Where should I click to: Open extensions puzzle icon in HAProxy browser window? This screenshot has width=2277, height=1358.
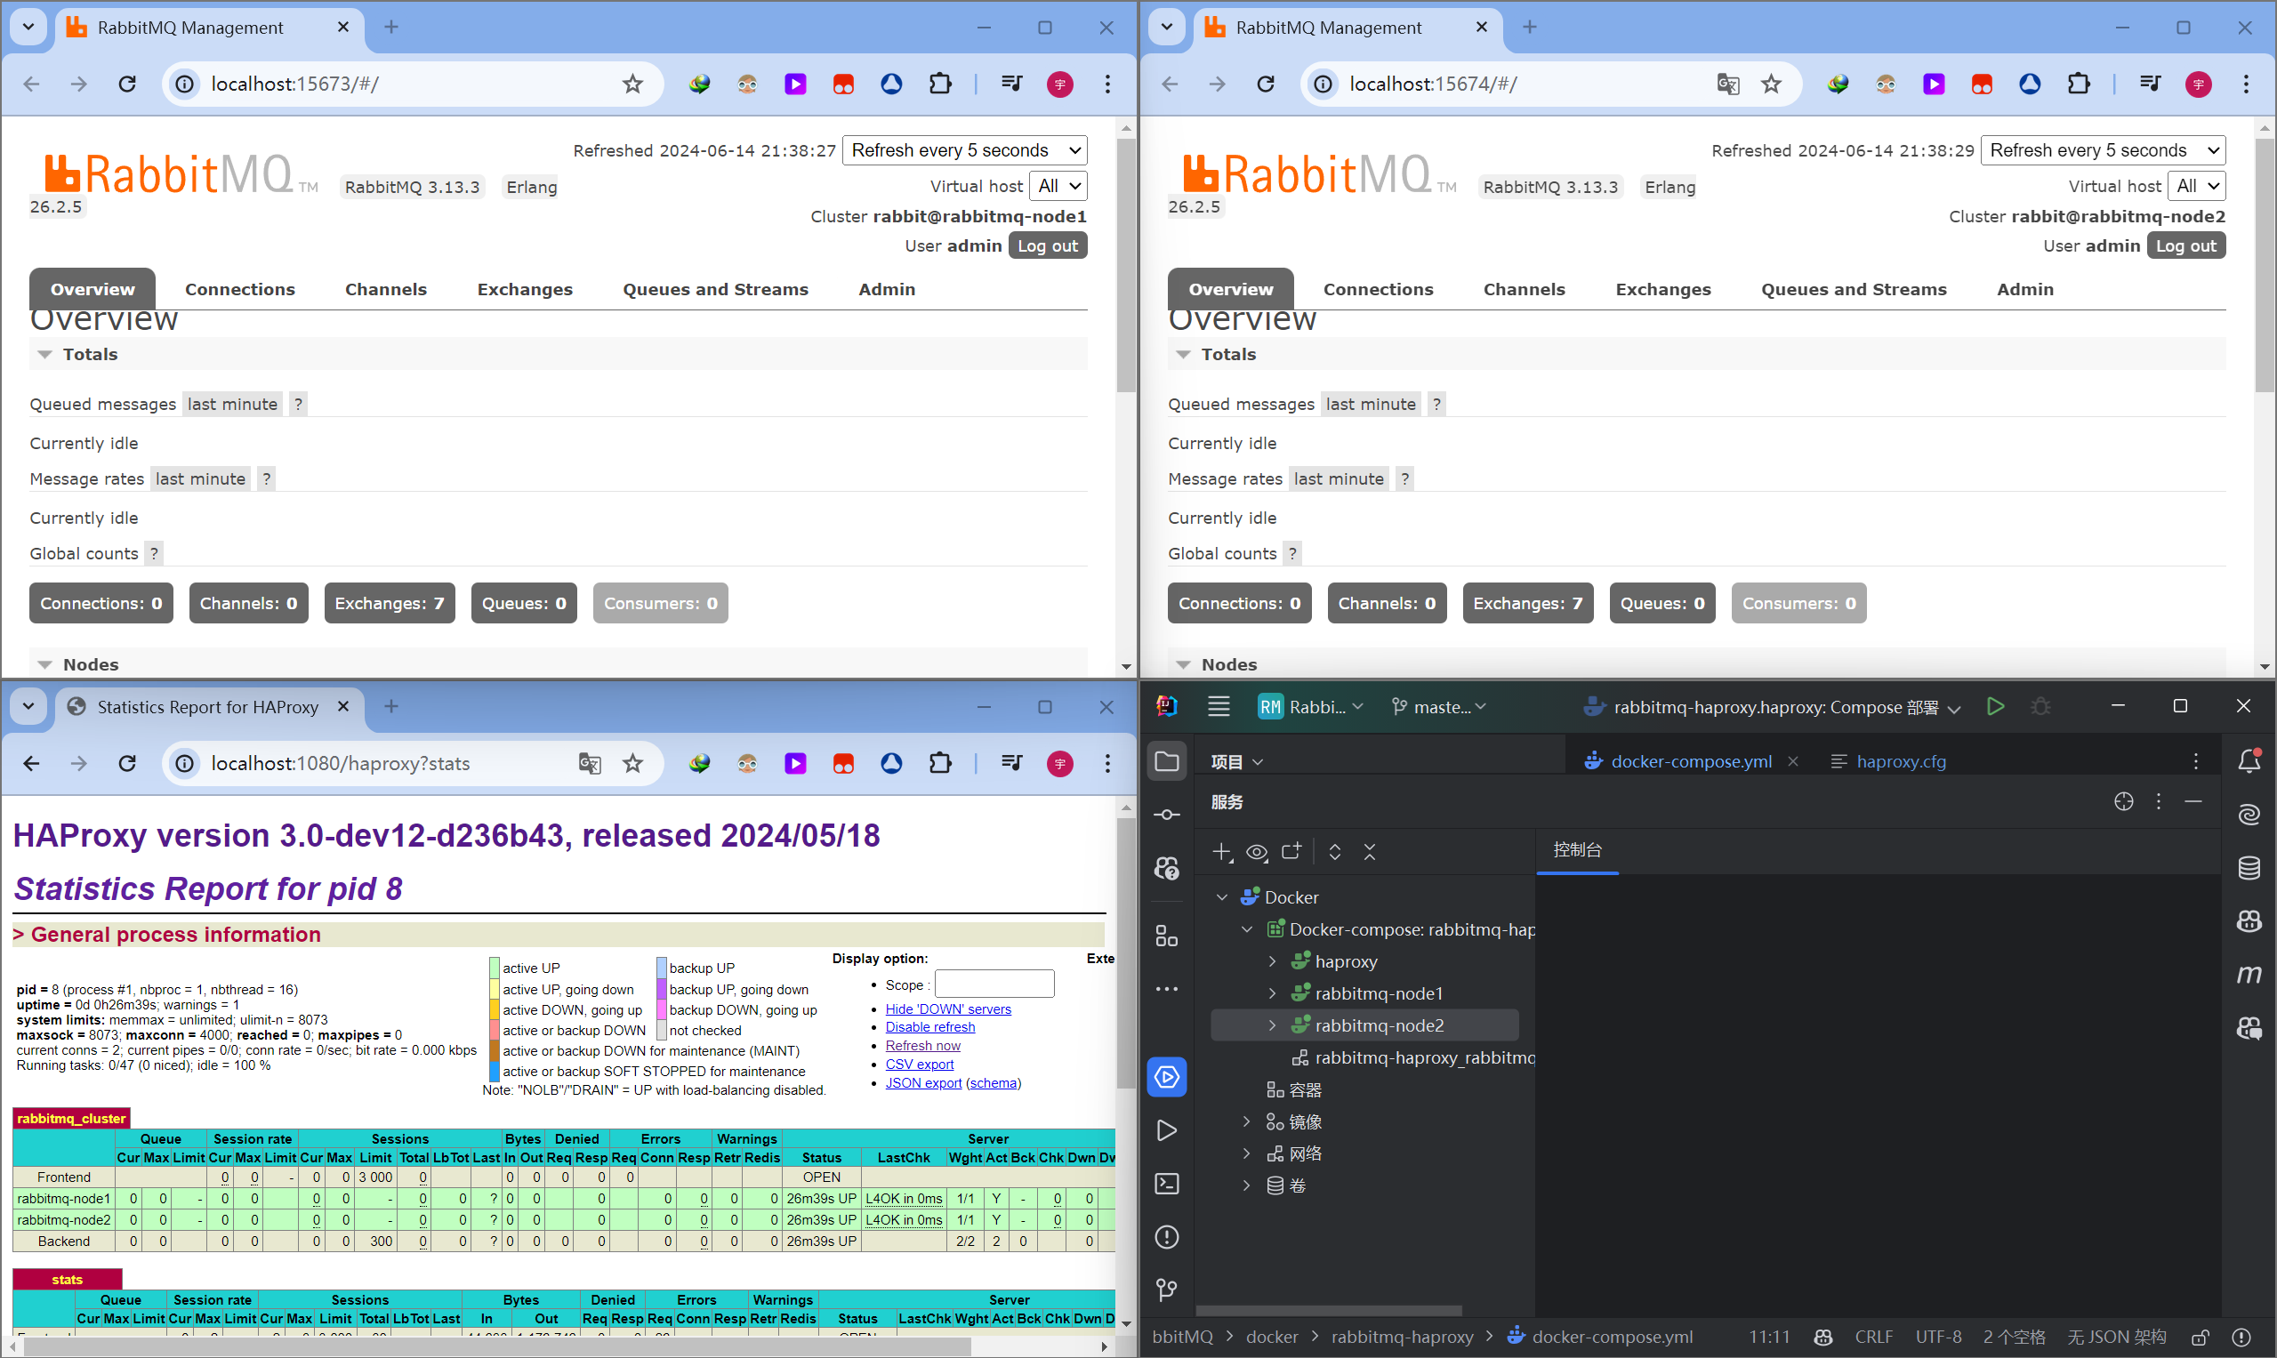point(940,763)
